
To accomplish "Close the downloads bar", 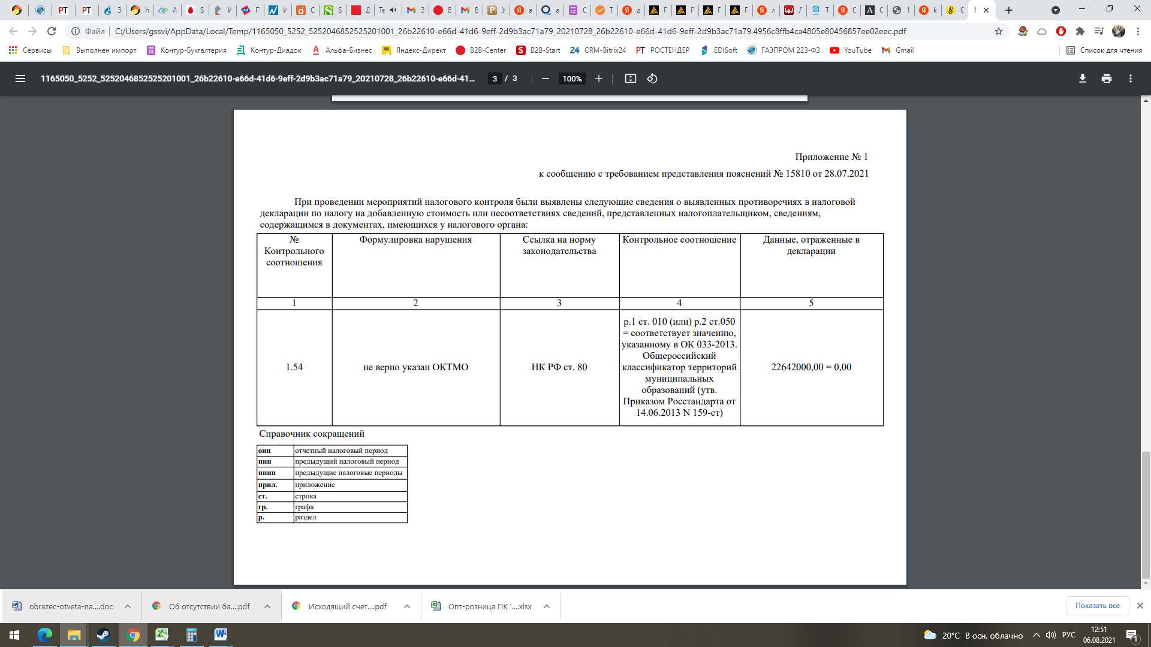I will [x=1140, y=606].
